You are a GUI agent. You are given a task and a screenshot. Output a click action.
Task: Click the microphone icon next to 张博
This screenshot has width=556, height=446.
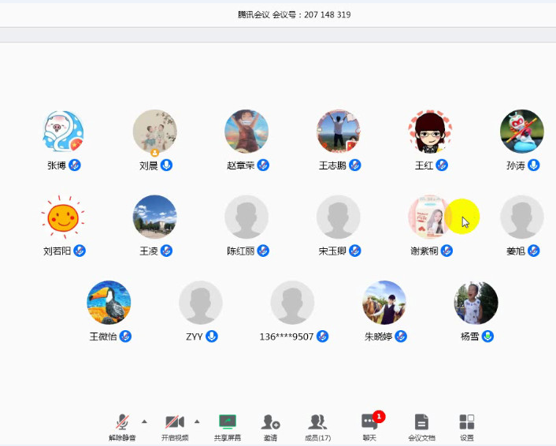[75, 165]
